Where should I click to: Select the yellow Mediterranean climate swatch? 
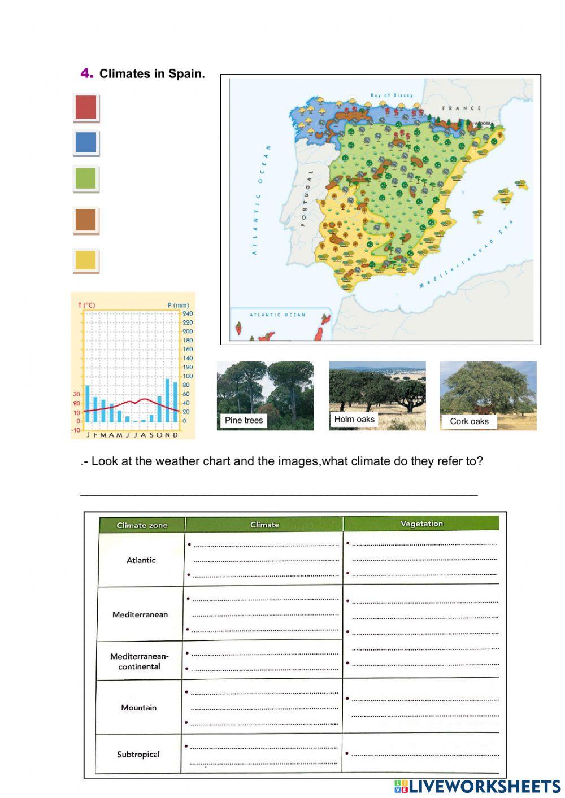(85, 260)
